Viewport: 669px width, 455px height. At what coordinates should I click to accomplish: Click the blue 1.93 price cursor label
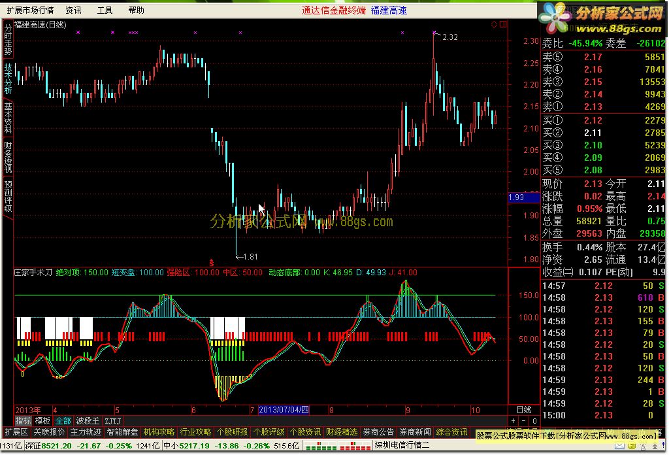pos(524,197)
